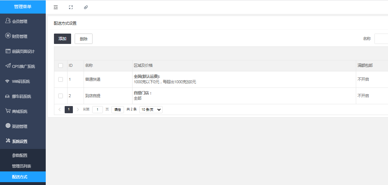Open 财务管理 menu
Screen dimensions: 388x185
[23, 36]
